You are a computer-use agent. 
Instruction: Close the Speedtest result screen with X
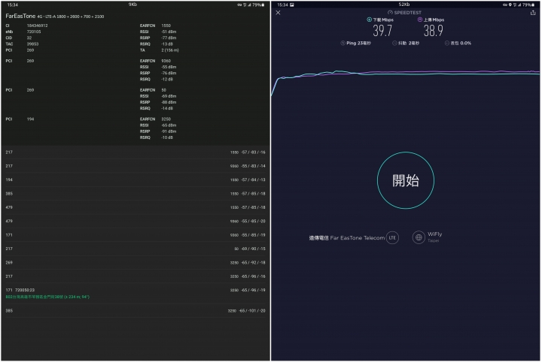[x=278, y=13]
